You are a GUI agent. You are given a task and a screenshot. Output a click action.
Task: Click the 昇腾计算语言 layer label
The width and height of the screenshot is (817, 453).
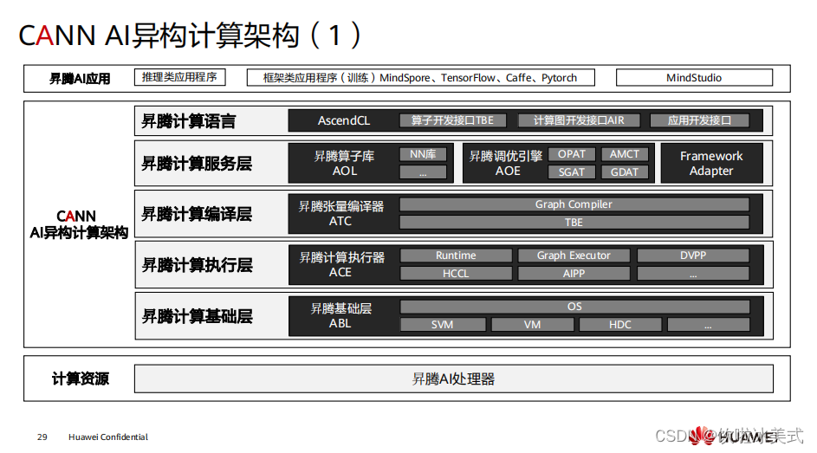[189, 121]
